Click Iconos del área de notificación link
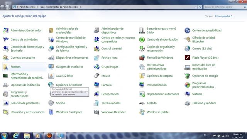This screenshot has height=139, width=247. [x=203, y=67]
